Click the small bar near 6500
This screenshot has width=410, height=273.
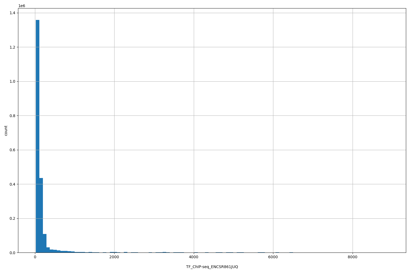pyautogui.click(x=291, y=252)
